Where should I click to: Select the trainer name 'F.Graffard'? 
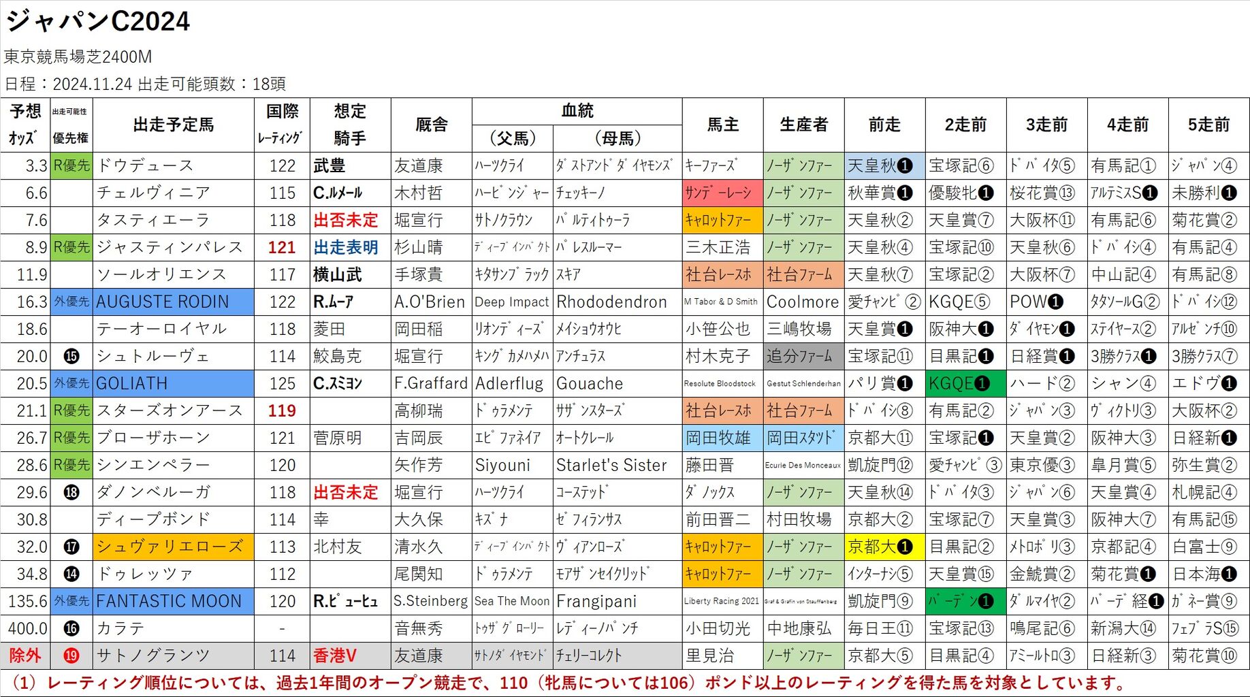pyautogui.click(x=431, y=383)
